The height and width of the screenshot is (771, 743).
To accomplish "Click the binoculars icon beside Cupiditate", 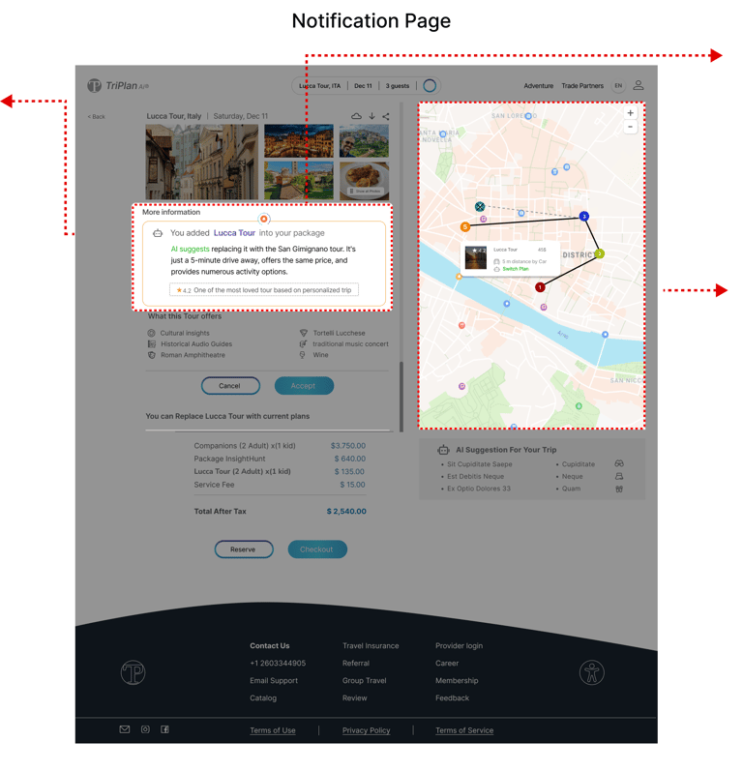I will (x=619, y=463).
